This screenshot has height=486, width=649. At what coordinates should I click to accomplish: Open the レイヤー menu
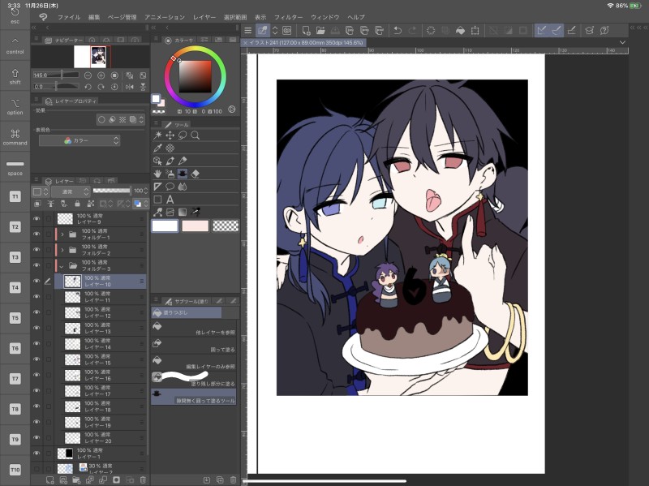204,17
